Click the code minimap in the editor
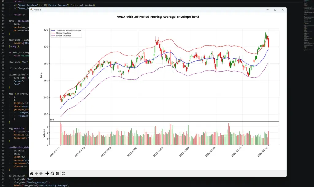314x187 pixels. click(x=308, y=26)
